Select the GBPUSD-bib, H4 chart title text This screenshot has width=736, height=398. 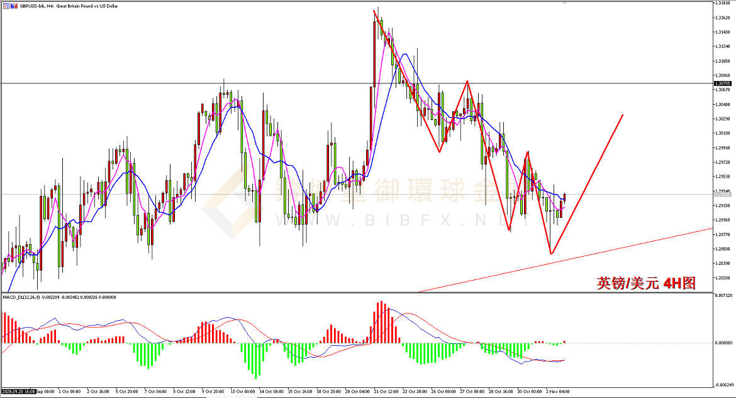57,4
